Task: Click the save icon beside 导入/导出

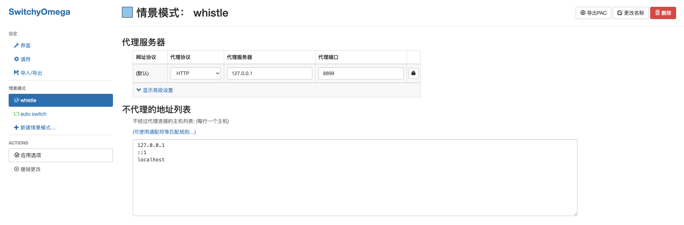Action: (17, 73)
